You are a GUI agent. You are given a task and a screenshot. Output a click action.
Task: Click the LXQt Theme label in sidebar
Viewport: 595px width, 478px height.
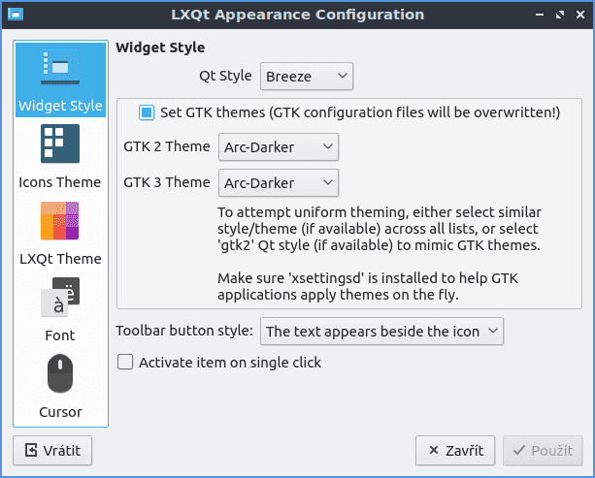coord(59,259)
